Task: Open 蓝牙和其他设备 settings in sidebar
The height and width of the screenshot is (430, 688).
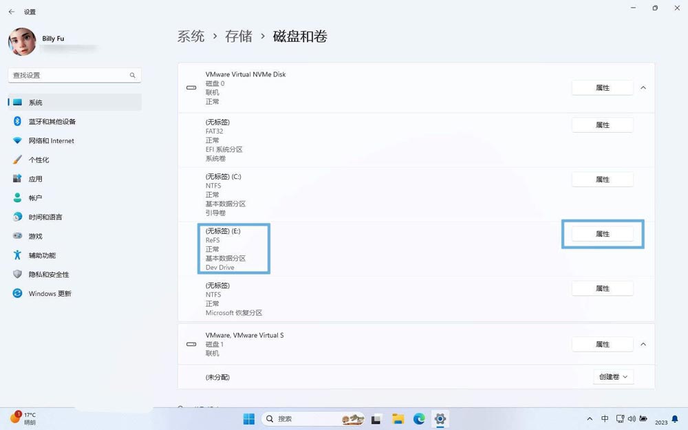Action: pyautogui.click(x=52, y=121)
